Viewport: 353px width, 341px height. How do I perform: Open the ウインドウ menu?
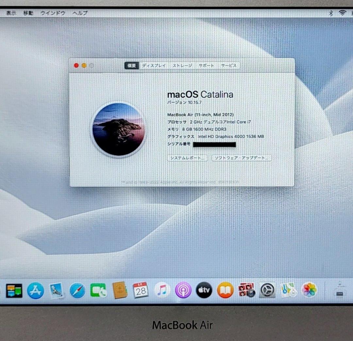click(54, 13)
